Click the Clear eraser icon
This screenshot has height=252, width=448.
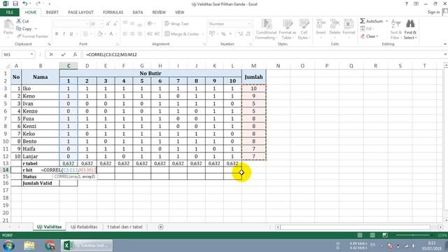(363, 36)
